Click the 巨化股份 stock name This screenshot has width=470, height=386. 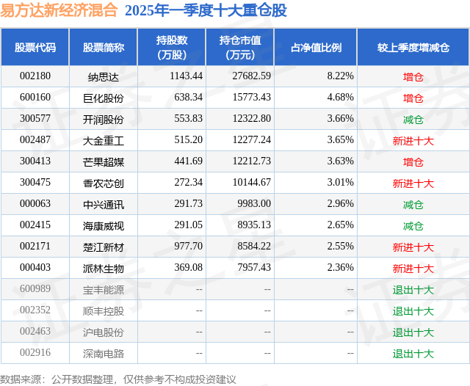pyautogui.click(x=104, y=98)
